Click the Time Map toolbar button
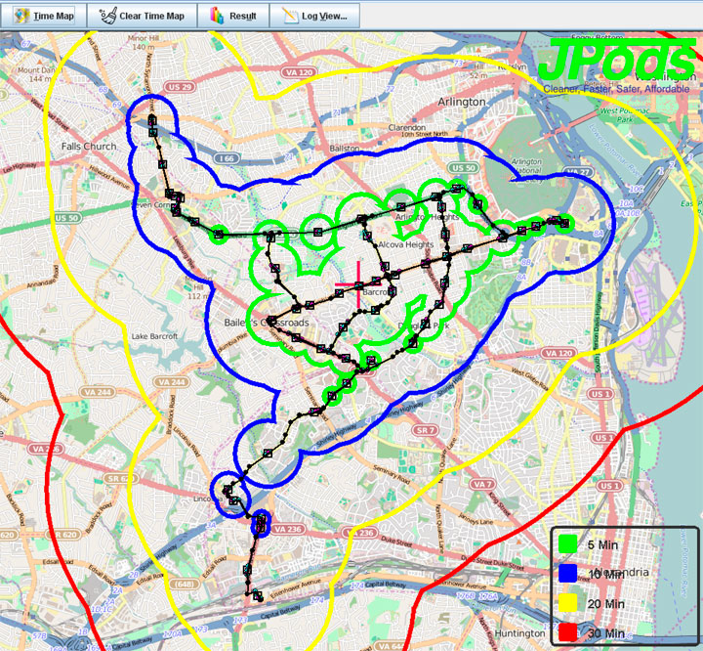703x651 pixels. pos(44,16)
